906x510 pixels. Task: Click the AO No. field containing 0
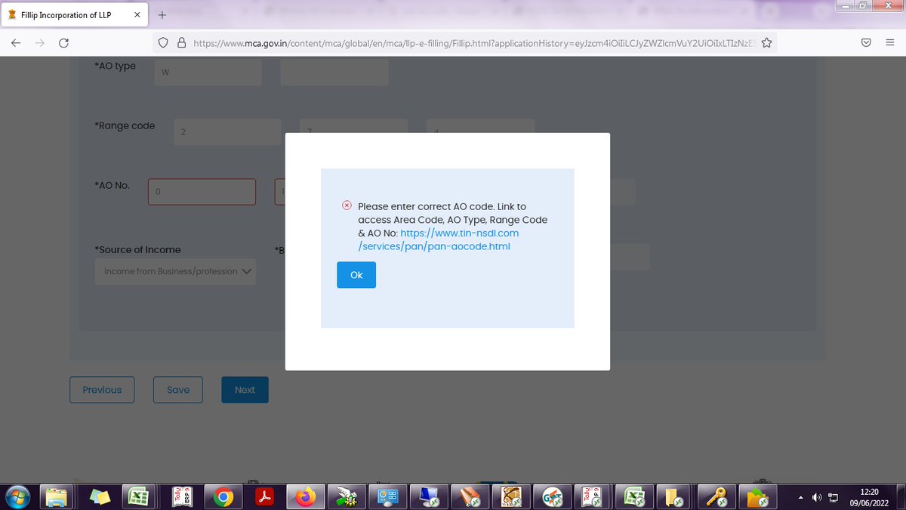point(202,192)
